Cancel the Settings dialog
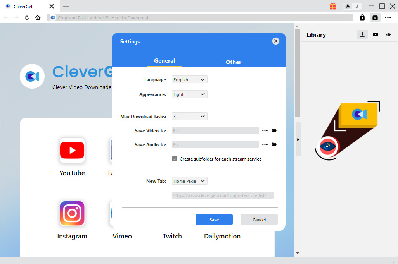 coord(259,219)
